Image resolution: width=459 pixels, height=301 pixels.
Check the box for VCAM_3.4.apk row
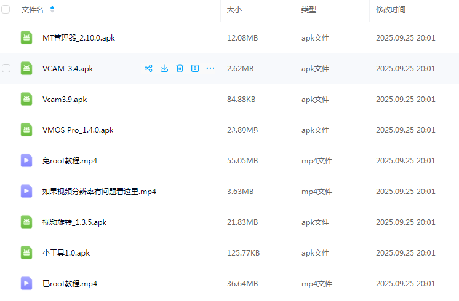pyautogui.click(x=6, y=68)
